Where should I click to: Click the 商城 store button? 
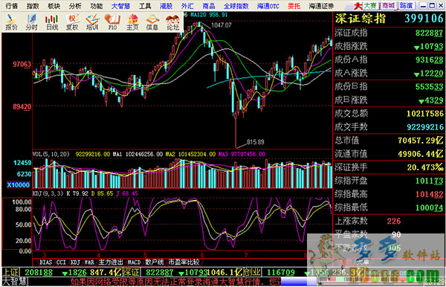tap(388, 5)
